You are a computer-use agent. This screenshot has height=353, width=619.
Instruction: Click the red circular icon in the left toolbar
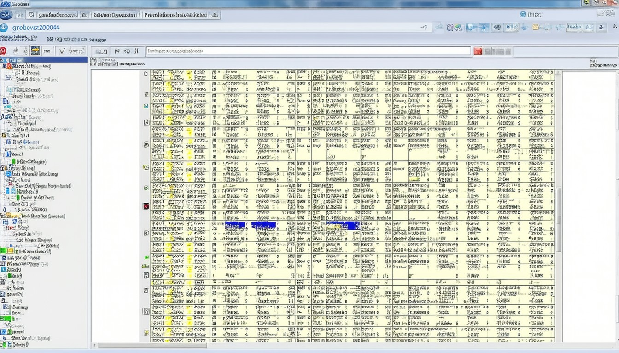tap(4, 51)
